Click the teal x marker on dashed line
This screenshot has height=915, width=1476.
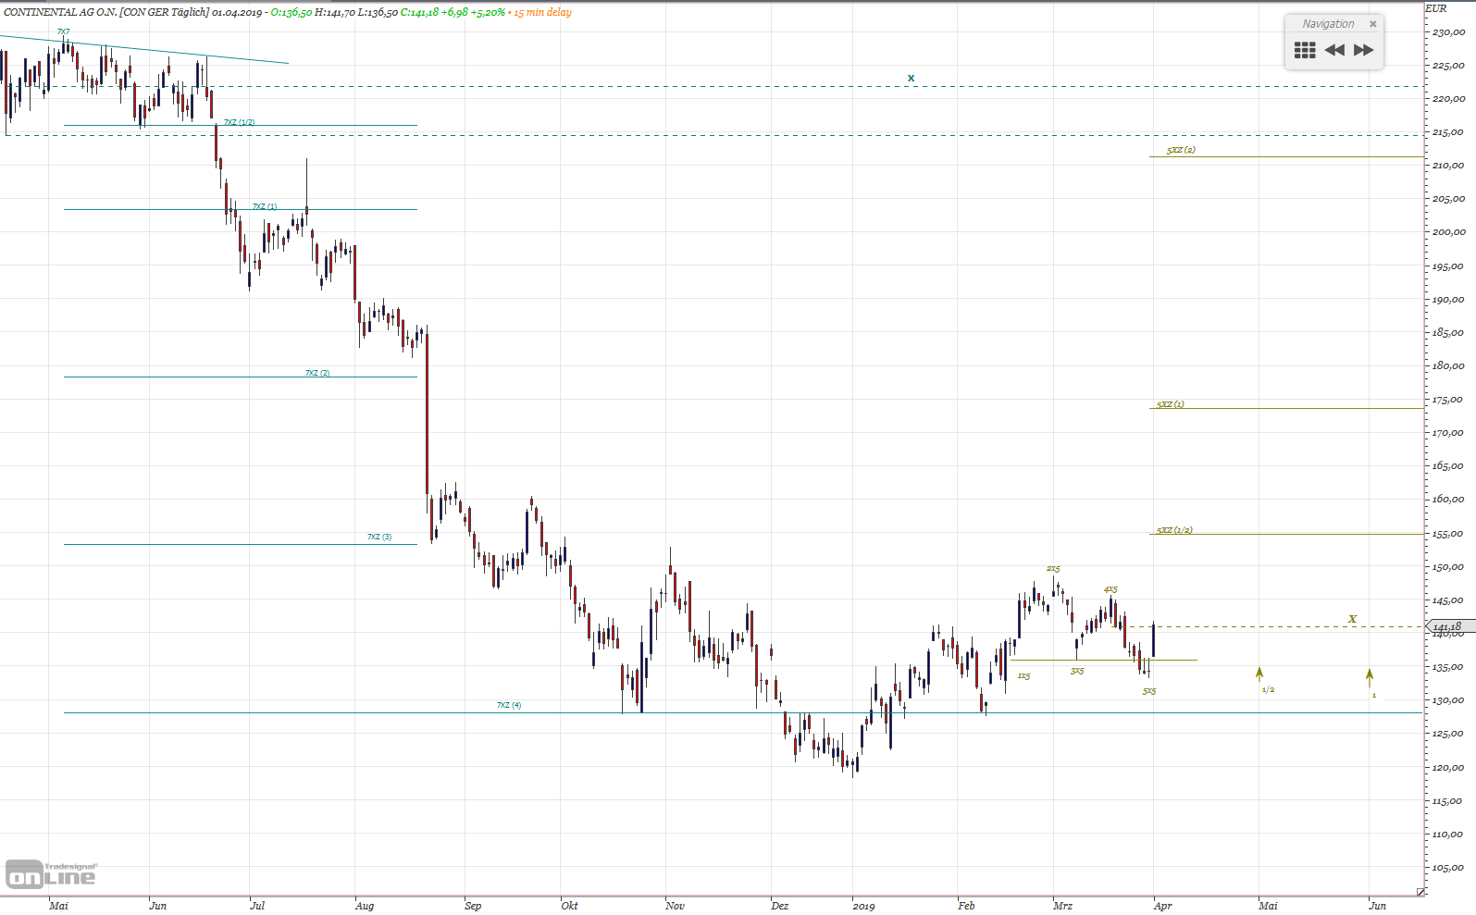[x=912, y=78]
